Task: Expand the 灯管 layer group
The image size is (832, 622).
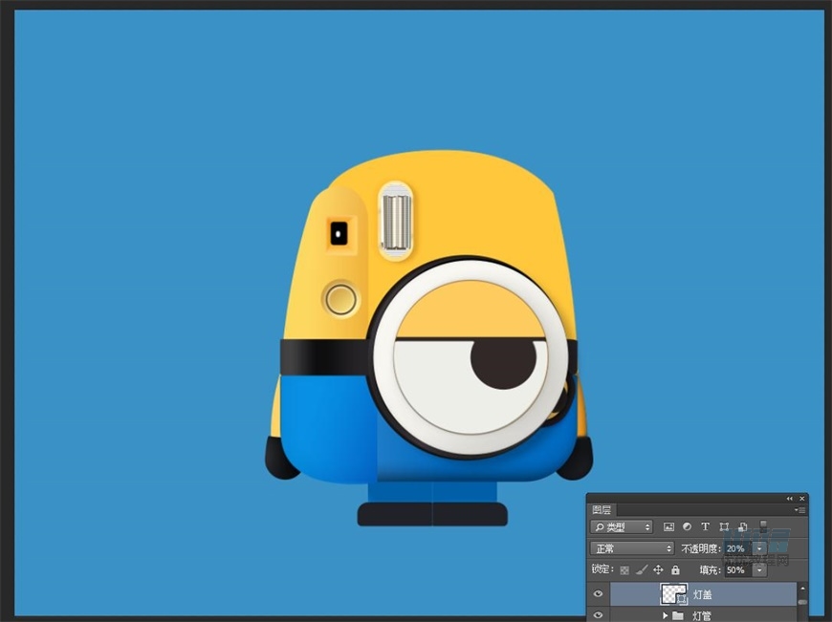Action: click(x=665, y=616)
